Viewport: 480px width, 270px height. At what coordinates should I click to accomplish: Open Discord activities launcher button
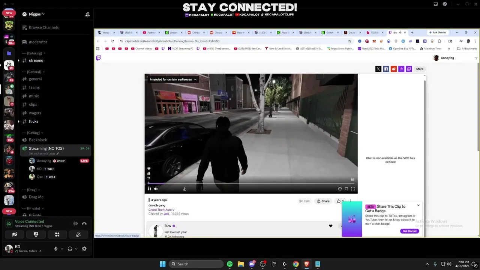[57, 234]
